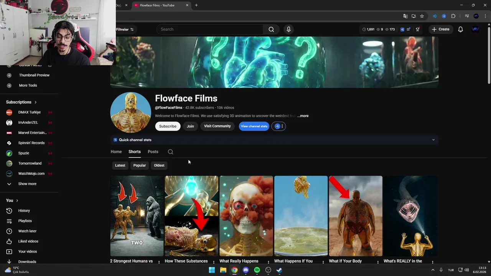
Task: Click the vidIQ trophy icon
Action: coord(417,30)
